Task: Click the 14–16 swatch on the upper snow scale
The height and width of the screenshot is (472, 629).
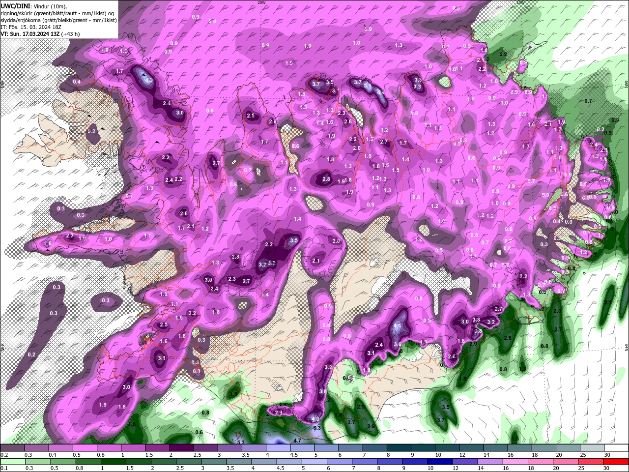Action: coord(495,448)
